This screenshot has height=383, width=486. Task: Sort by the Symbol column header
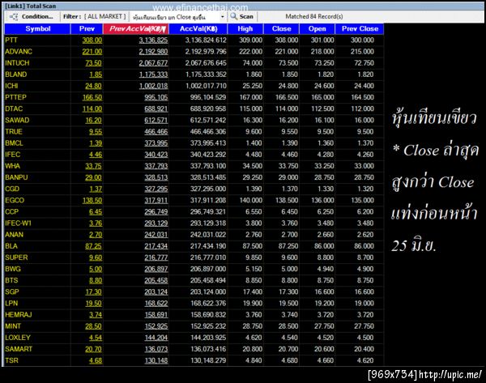[x=37, y=29]
